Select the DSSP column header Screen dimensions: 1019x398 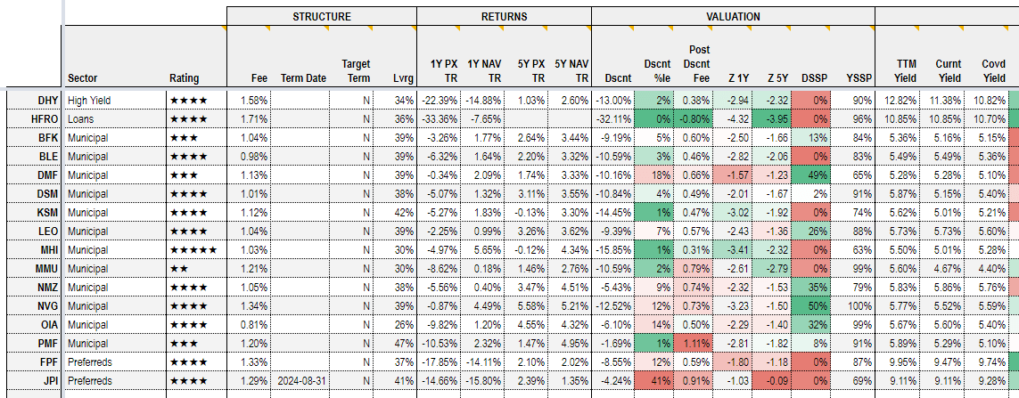tap(812, 77)
